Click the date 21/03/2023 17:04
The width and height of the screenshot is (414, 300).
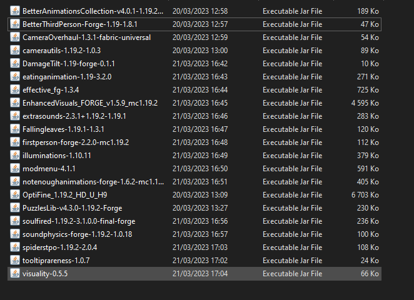pos(200,274)
